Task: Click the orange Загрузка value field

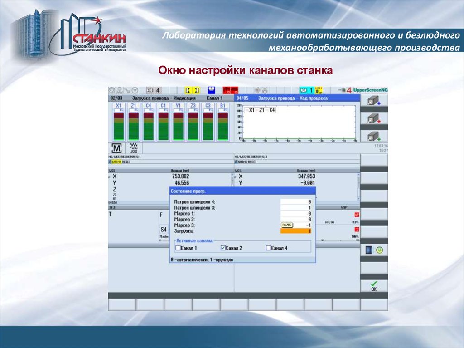Action: (x=296, y=231)
